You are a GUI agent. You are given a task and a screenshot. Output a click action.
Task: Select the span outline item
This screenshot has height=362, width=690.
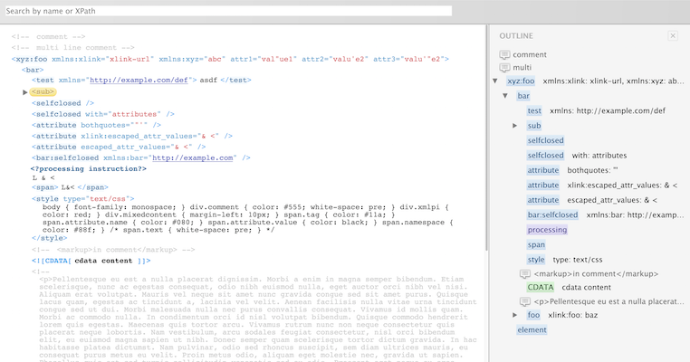click(536, 245)
